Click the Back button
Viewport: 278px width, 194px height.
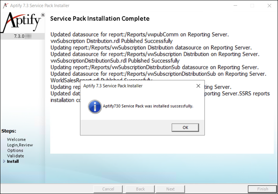(x=140, y=189)
